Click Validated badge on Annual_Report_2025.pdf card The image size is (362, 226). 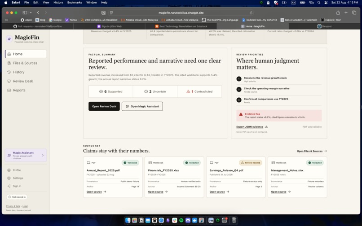130,163
